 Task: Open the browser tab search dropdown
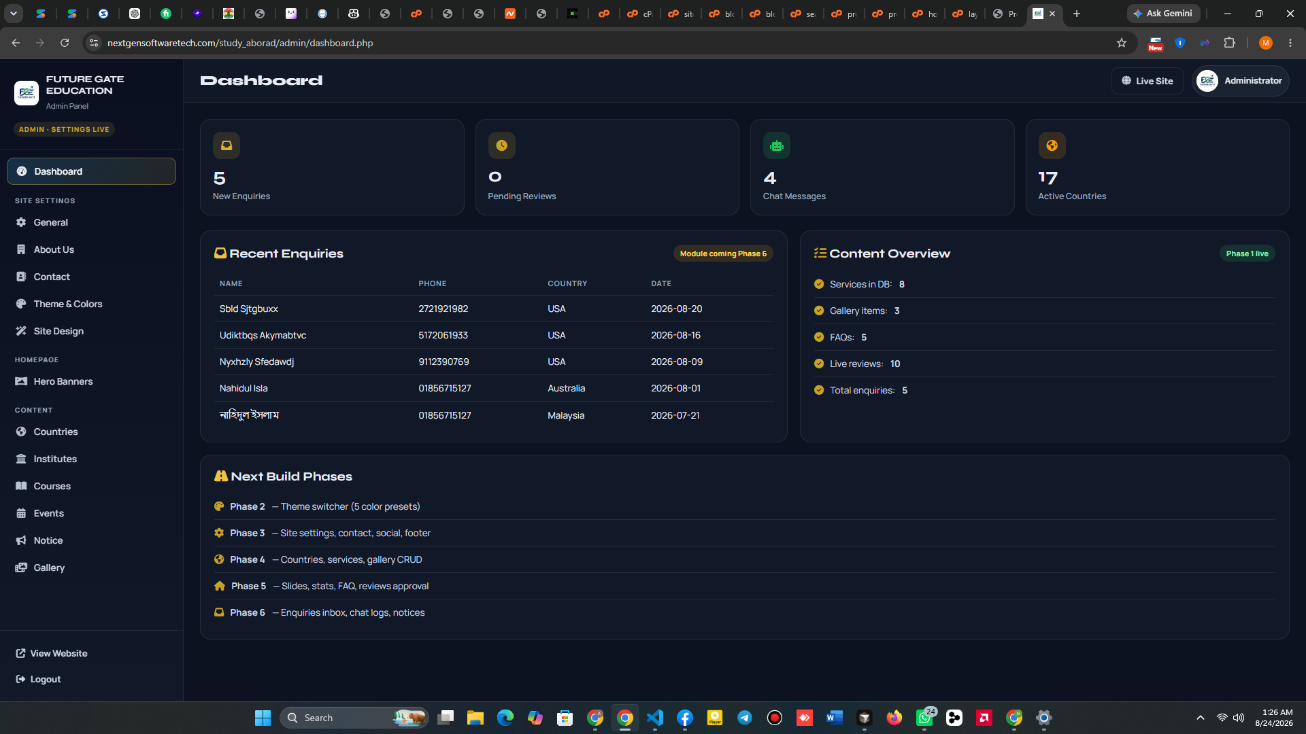pyautogui.click(x=14, y=14)
